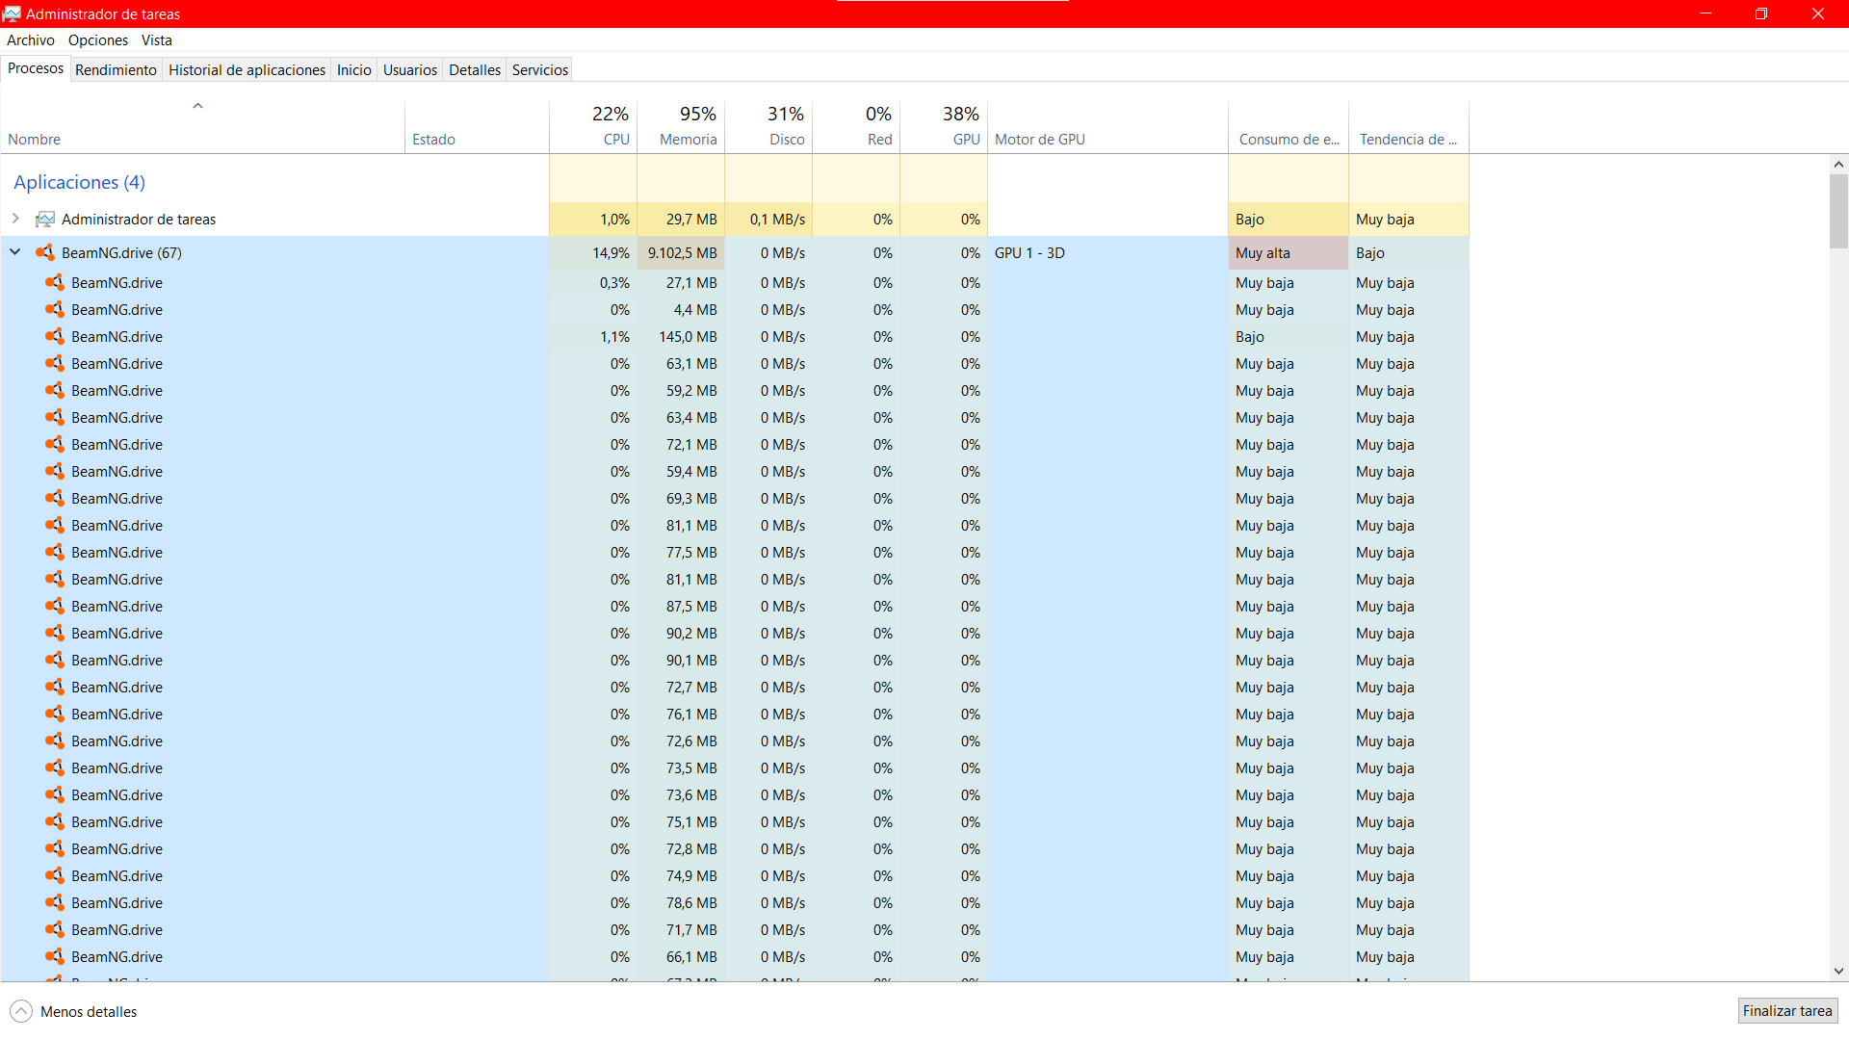The width and height of the screenshot is (1849, 1040).
Task: Click the Task Manager title bar icon
Action: tap(12, 13)
